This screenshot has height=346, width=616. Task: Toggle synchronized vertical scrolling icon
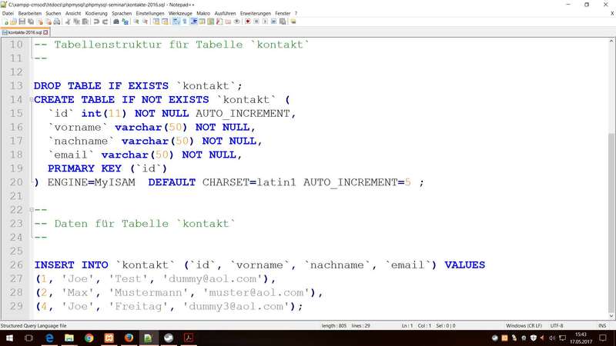click(x=156, y=22)
